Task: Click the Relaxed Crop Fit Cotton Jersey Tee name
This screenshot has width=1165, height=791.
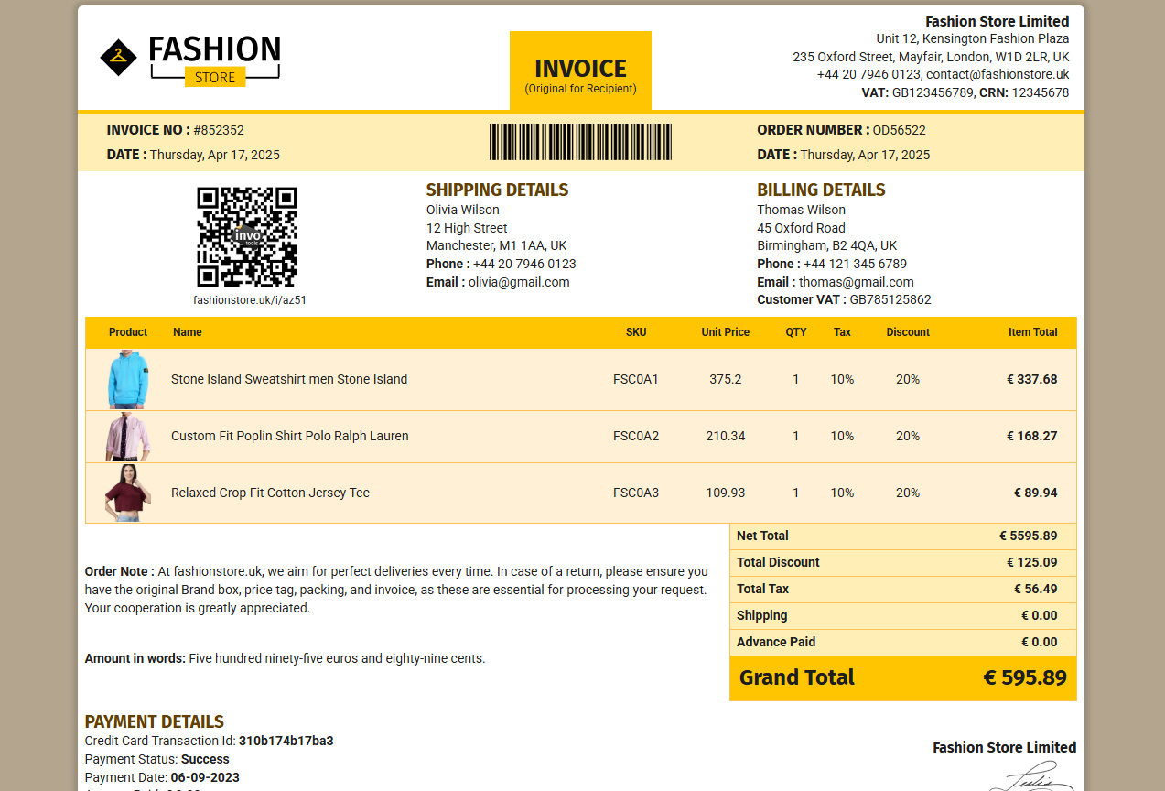Action: click(x=271, y=493)
